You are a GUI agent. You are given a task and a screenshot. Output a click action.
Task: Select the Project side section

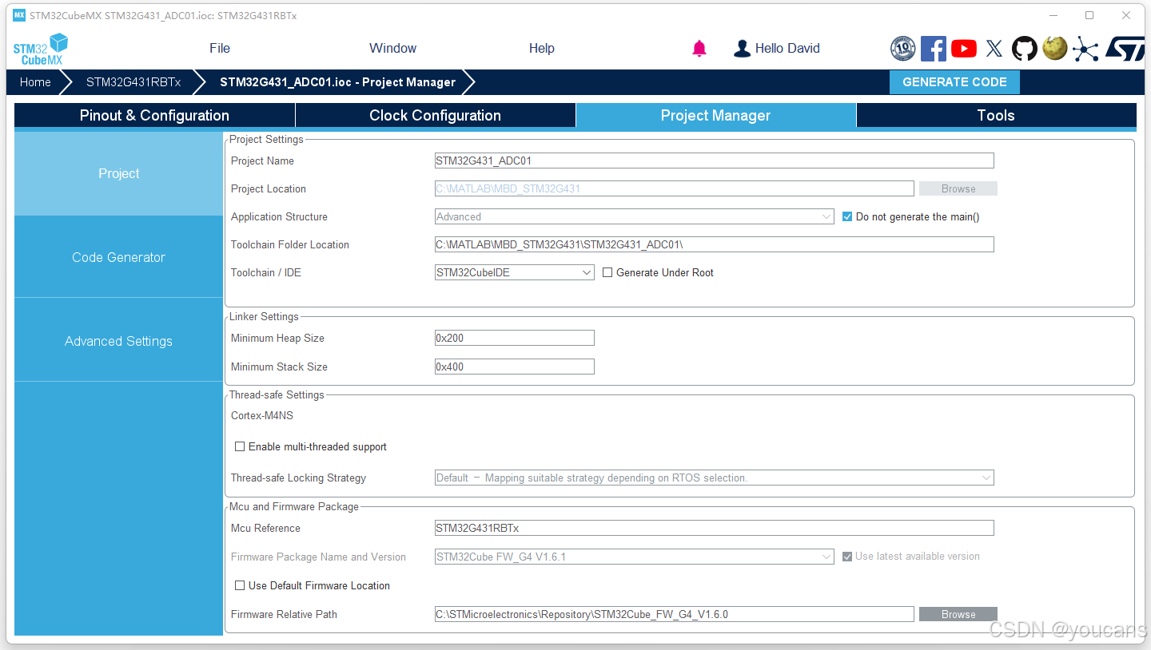[x=118, y=173]
